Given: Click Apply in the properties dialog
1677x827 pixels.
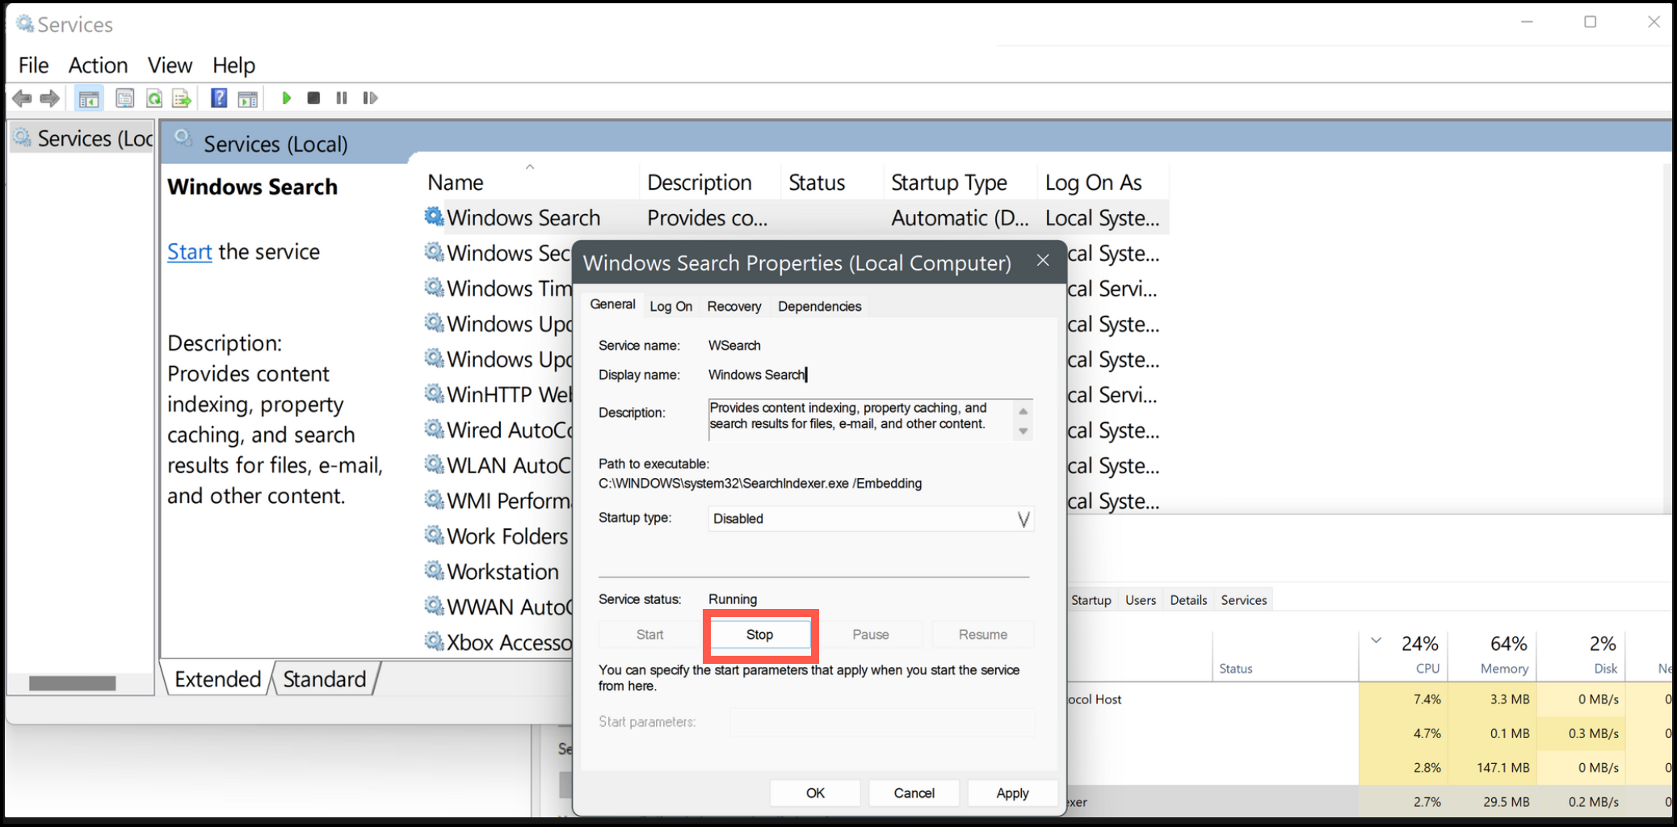Looking at the screenshot, I should point(1012,793).
